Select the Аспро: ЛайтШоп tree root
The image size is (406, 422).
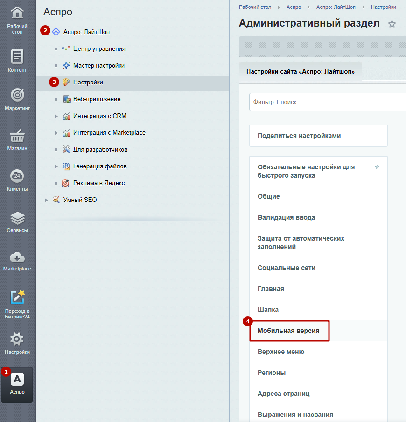(86, 32)
